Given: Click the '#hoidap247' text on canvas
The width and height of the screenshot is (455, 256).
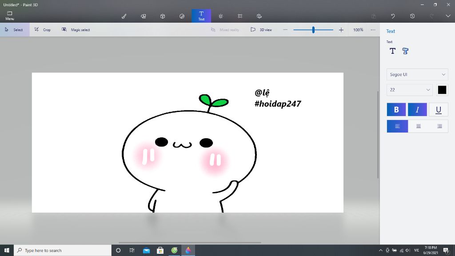Looking at the screenshot, I should click(278, 104).
